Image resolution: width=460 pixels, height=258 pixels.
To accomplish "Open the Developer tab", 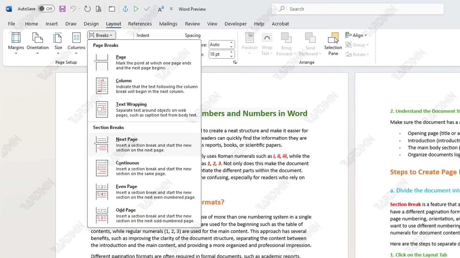I will tap(235, 24).
